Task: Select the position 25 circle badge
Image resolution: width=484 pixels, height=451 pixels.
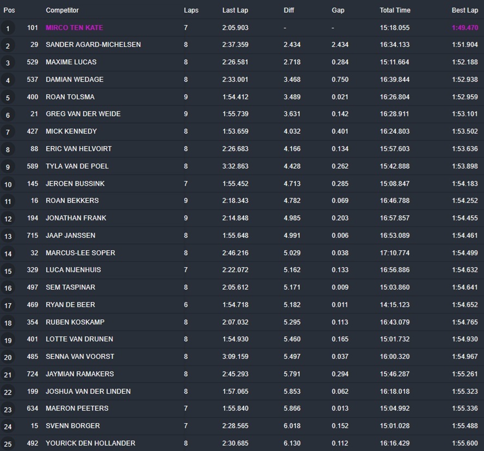Action: pos(8,444)
